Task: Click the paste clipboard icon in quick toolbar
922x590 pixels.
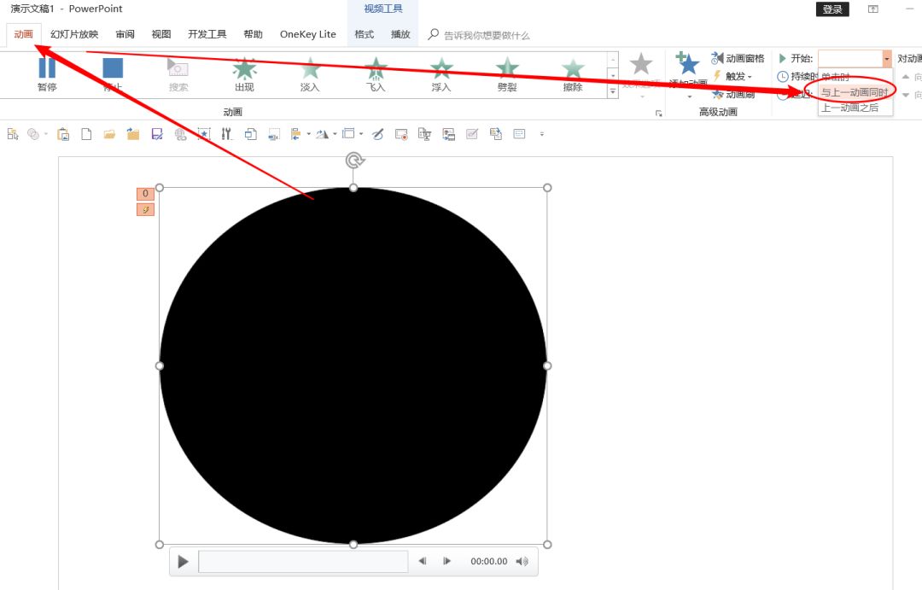Action: (63, 134)
